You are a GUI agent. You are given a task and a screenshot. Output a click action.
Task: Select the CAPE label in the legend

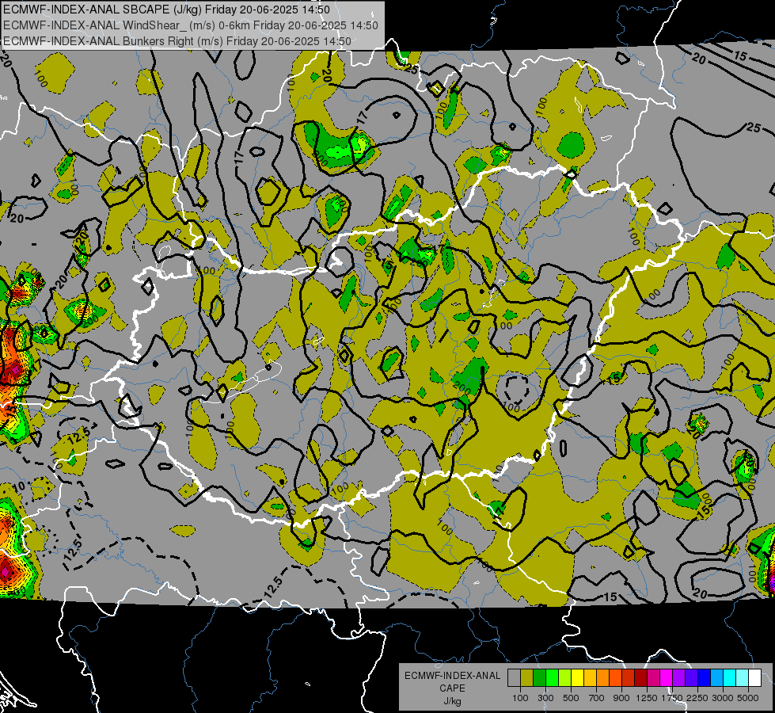(452, 688)
